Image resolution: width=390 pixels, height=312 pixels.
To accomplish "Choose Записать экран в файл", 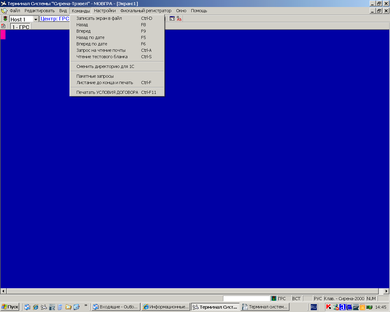I will [117, 18].
